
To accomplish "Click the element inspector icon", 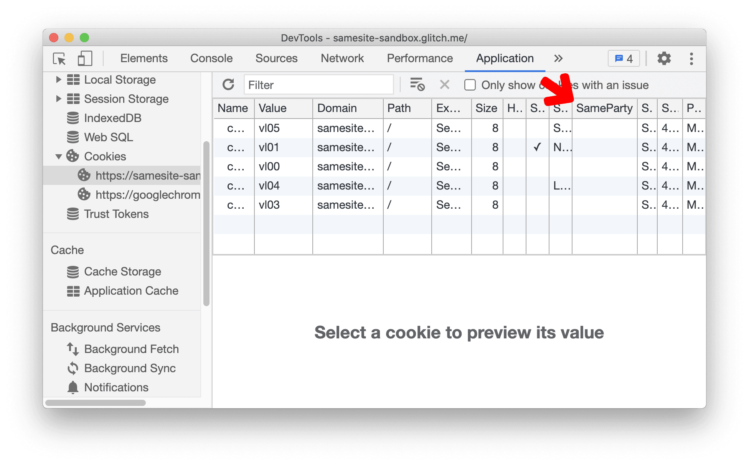I will click(x=58, y=58).
